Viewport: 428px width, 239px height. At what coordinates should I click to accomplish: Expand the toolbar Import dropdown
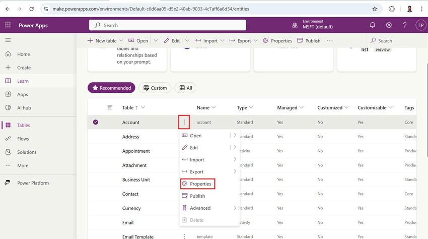222,40
